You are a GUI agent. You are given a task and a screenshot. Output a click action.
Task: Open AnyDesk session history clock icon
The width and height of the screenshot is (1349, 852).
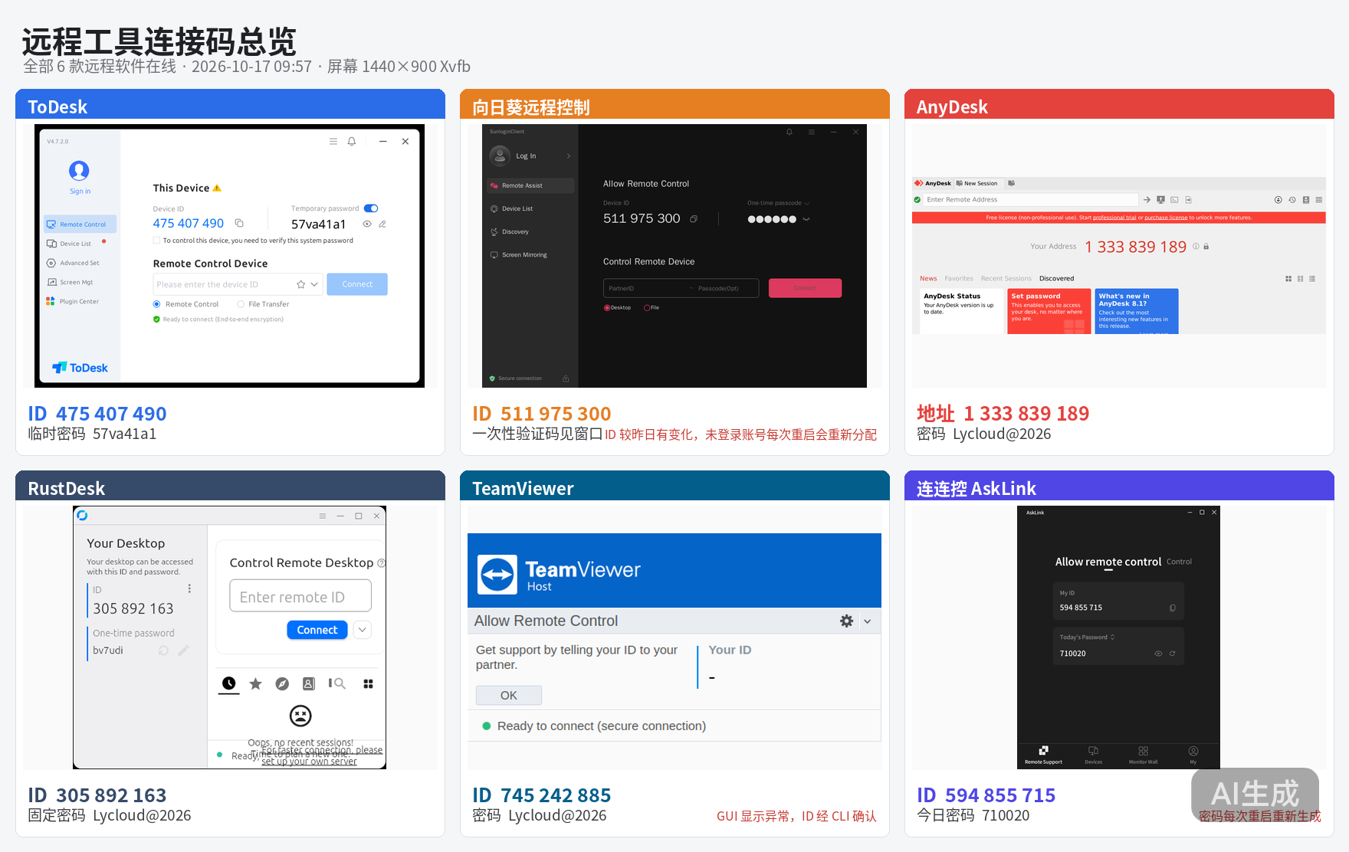(x=1292, y=199)
